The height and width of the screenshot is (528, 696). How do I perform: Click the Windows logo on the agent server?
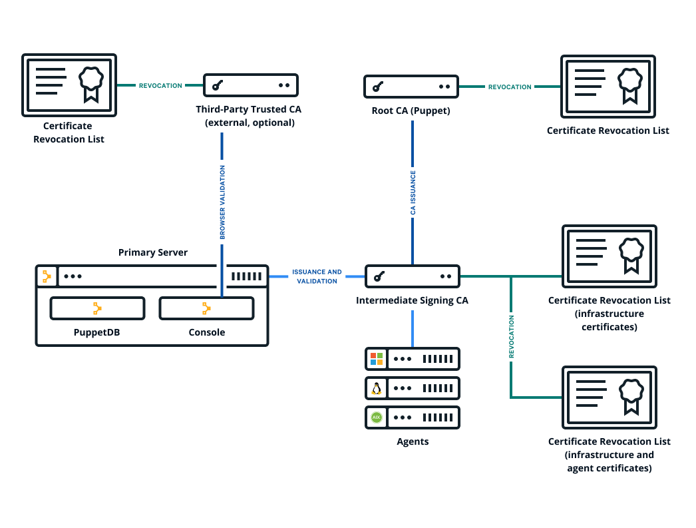tap(377, 359)
